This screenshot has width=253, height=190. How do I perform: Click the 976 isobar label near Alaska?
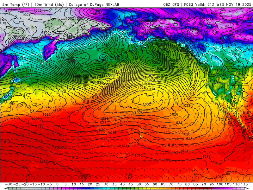110,36
